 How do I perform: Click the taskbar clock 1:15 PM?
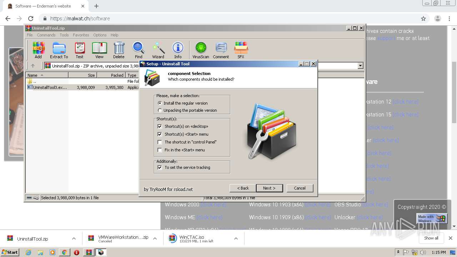438,252
